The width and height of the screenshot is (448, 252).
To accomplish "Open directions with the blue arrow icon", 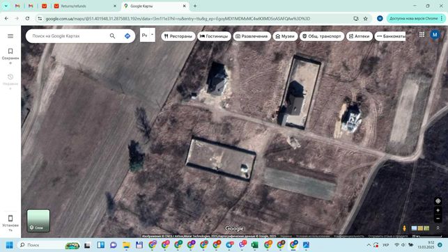I will pos(128,36).
